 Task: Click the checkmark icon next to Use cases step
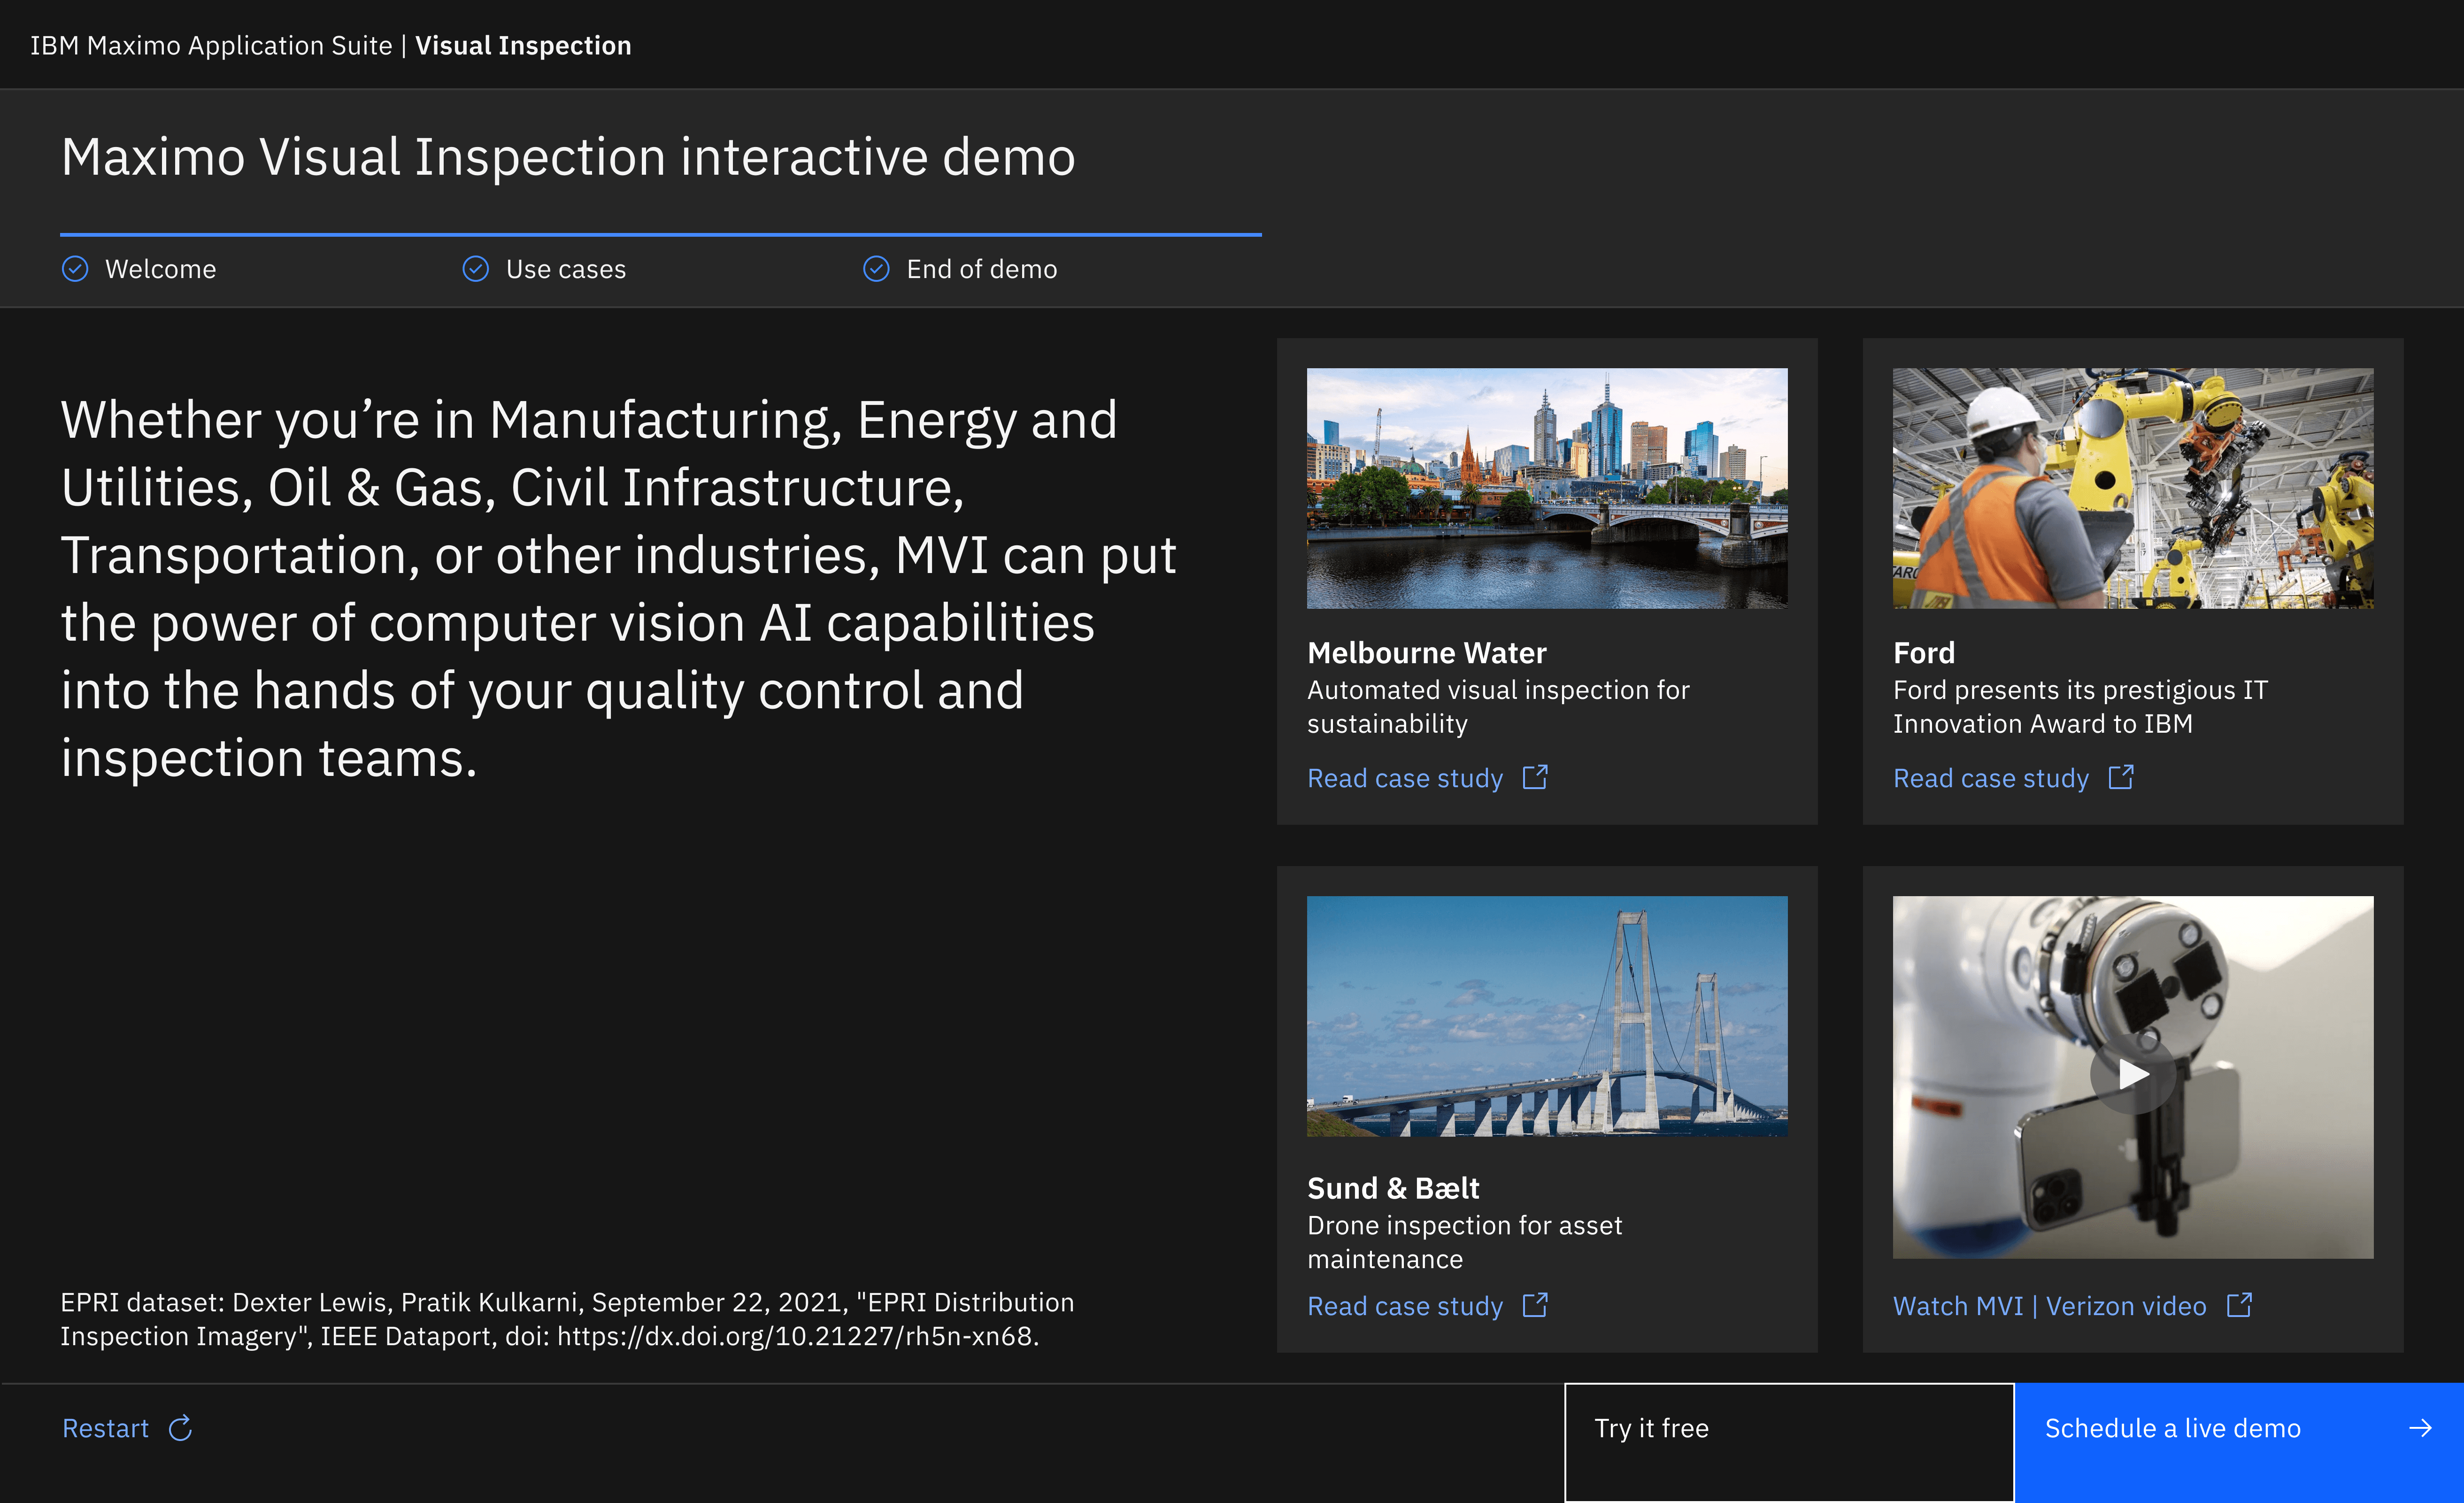[476, 269]
